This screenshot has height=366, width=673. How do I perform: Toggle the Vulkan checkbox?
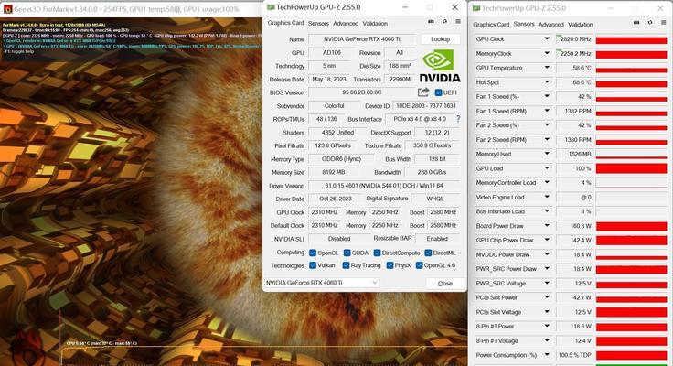(313, 265)
